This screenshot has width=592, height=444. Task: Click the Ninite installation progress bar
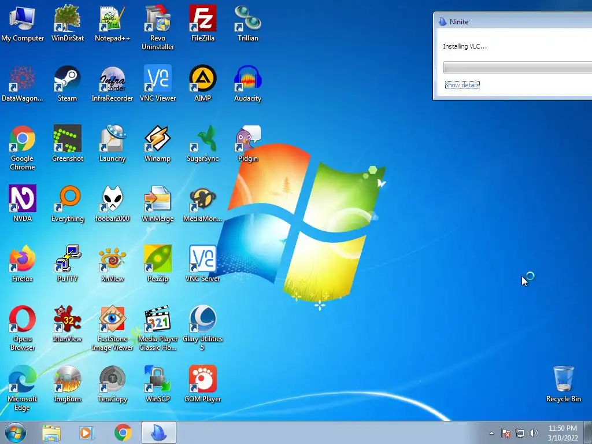pos(517,67)
